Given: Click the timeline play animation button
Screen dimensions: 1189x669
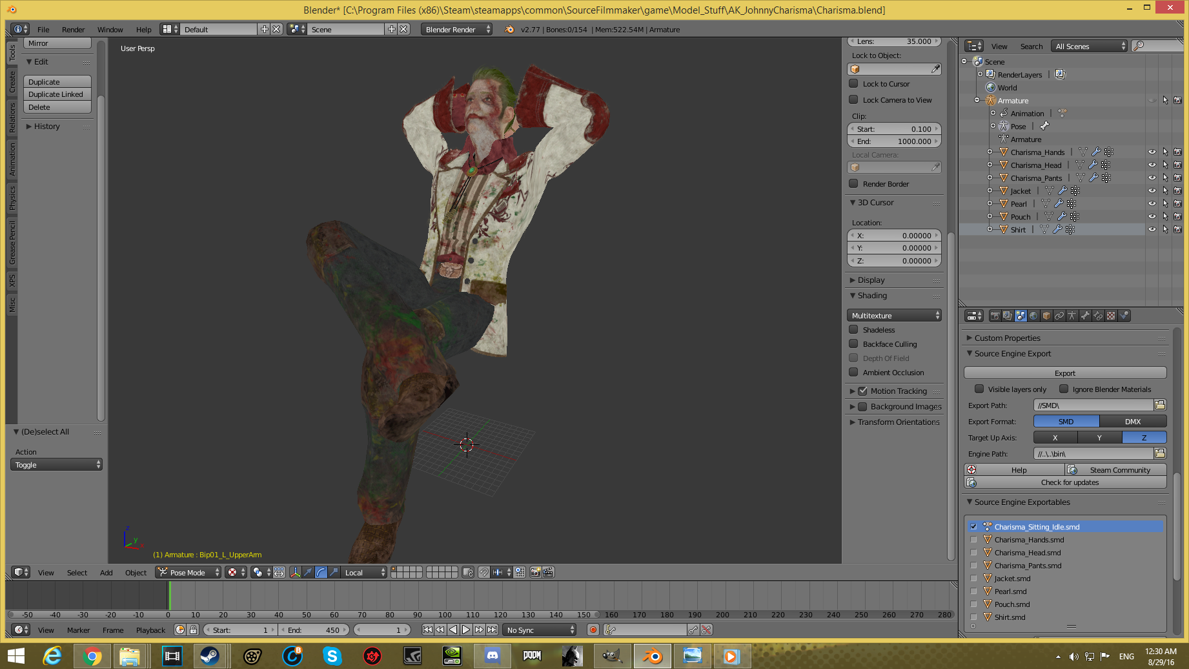Looking at the screenshot, I should click(x=466, y=630).
